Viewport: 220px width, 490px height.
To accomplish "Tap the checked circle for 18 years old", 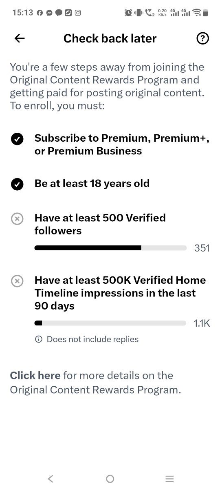I will tap(17, 185).
